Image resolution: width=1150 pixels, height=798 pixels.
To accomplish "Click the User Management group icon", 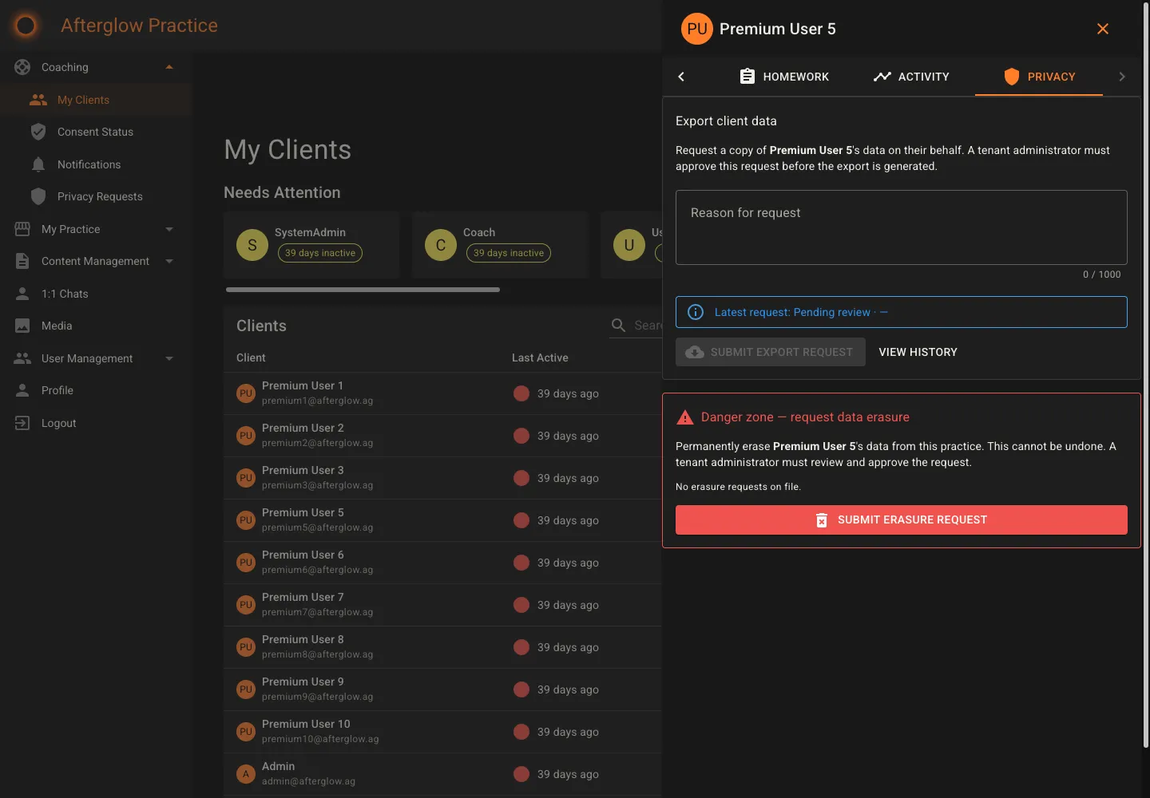I will coord(22,358).
